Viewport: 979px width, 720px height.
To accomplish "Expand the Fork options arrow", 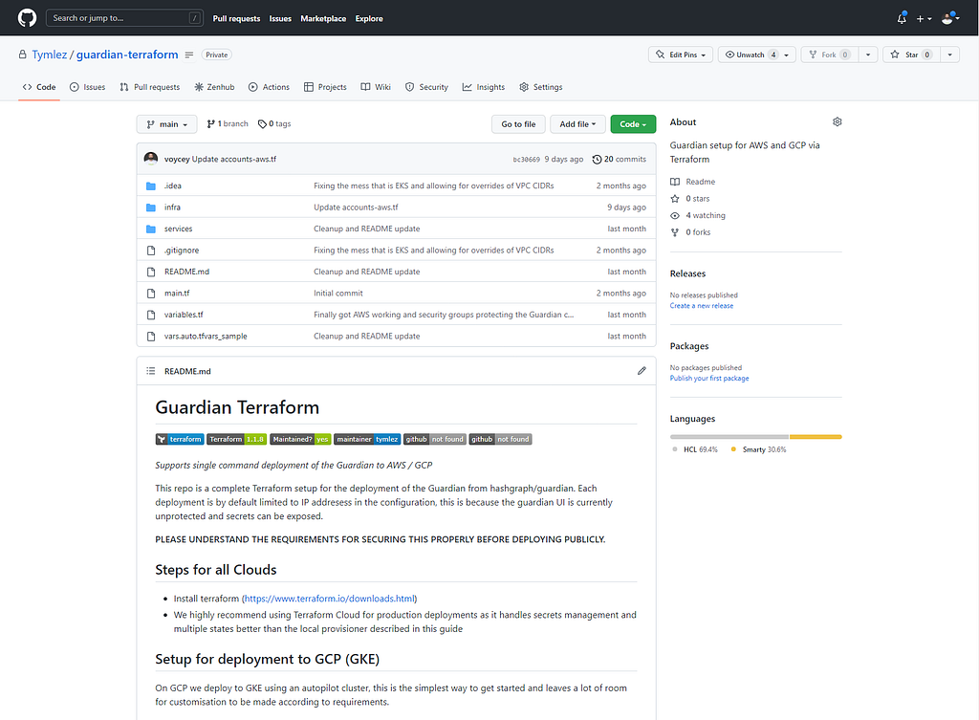I will 868,55.
